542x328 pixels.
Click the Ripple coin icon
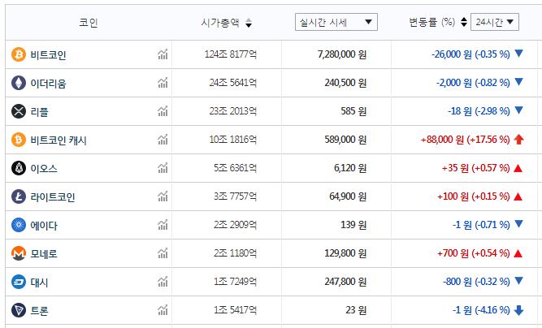pyautogui.click(x=18, y=111)
